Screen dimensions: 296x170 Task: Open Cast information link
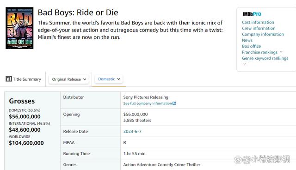258,22
